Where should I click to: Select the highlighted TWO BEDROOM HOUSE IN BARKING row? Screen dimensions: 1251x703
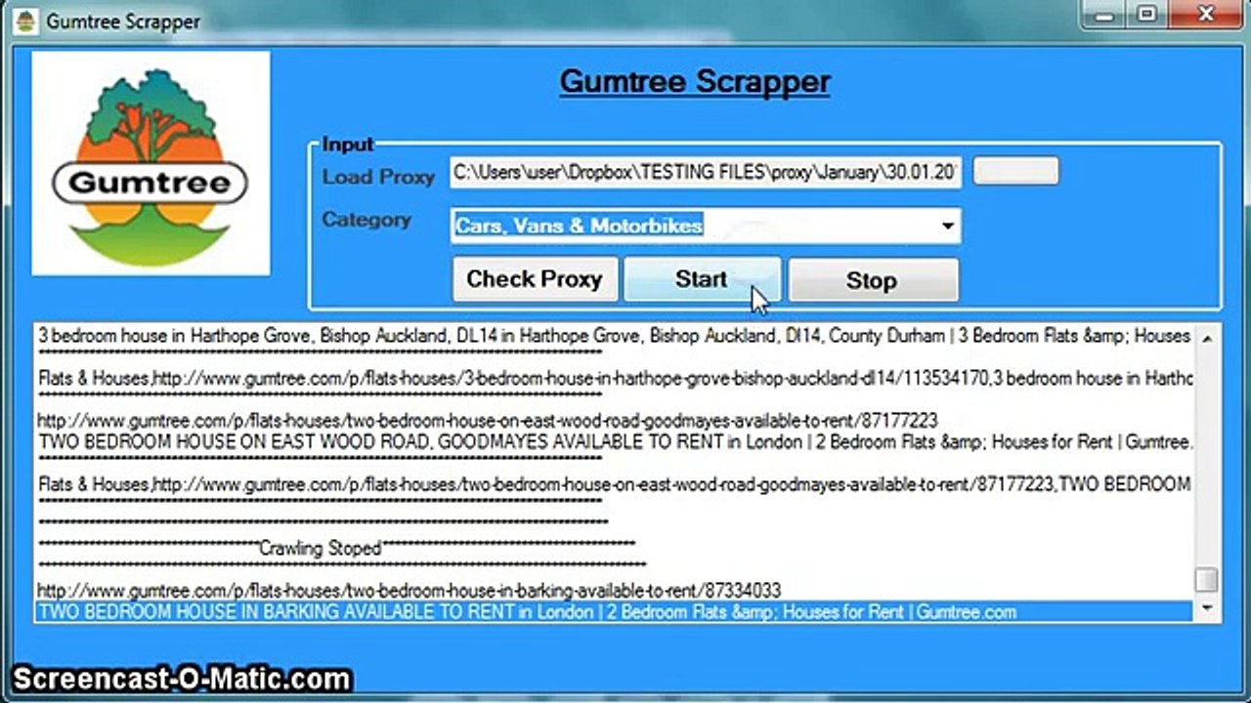[x=614, y=612]
